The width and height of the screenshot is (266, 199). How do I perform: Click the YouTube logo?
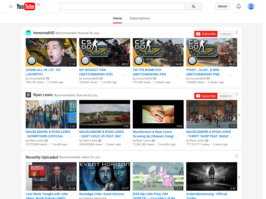[26, 6]
